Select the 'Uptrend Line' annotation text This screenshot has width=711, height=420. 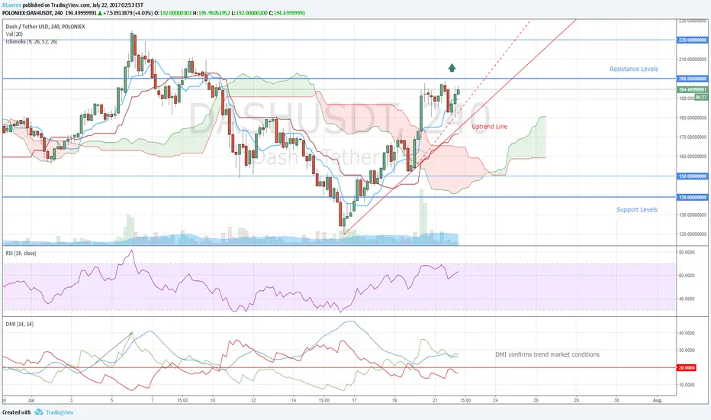tap(489, 127)
